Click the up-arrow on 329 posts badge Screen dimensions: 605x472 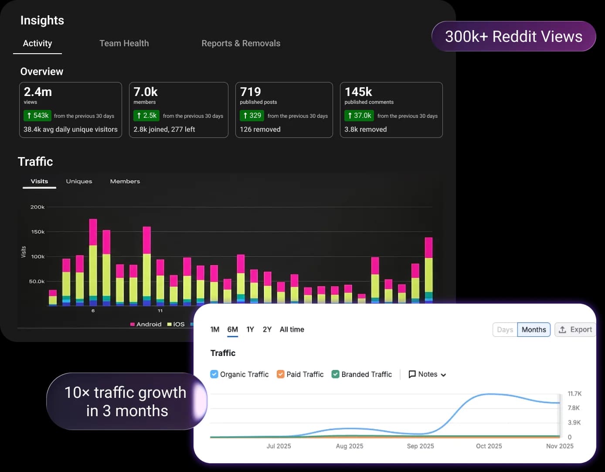click(245, 116)
